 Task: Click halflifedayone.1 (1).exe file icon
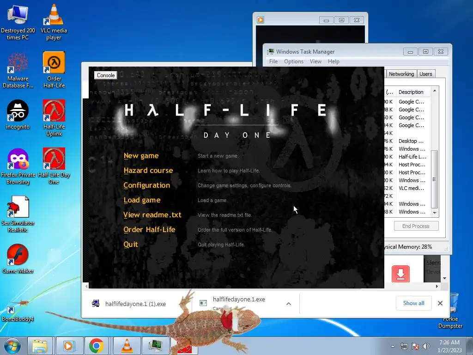[96, 303]
